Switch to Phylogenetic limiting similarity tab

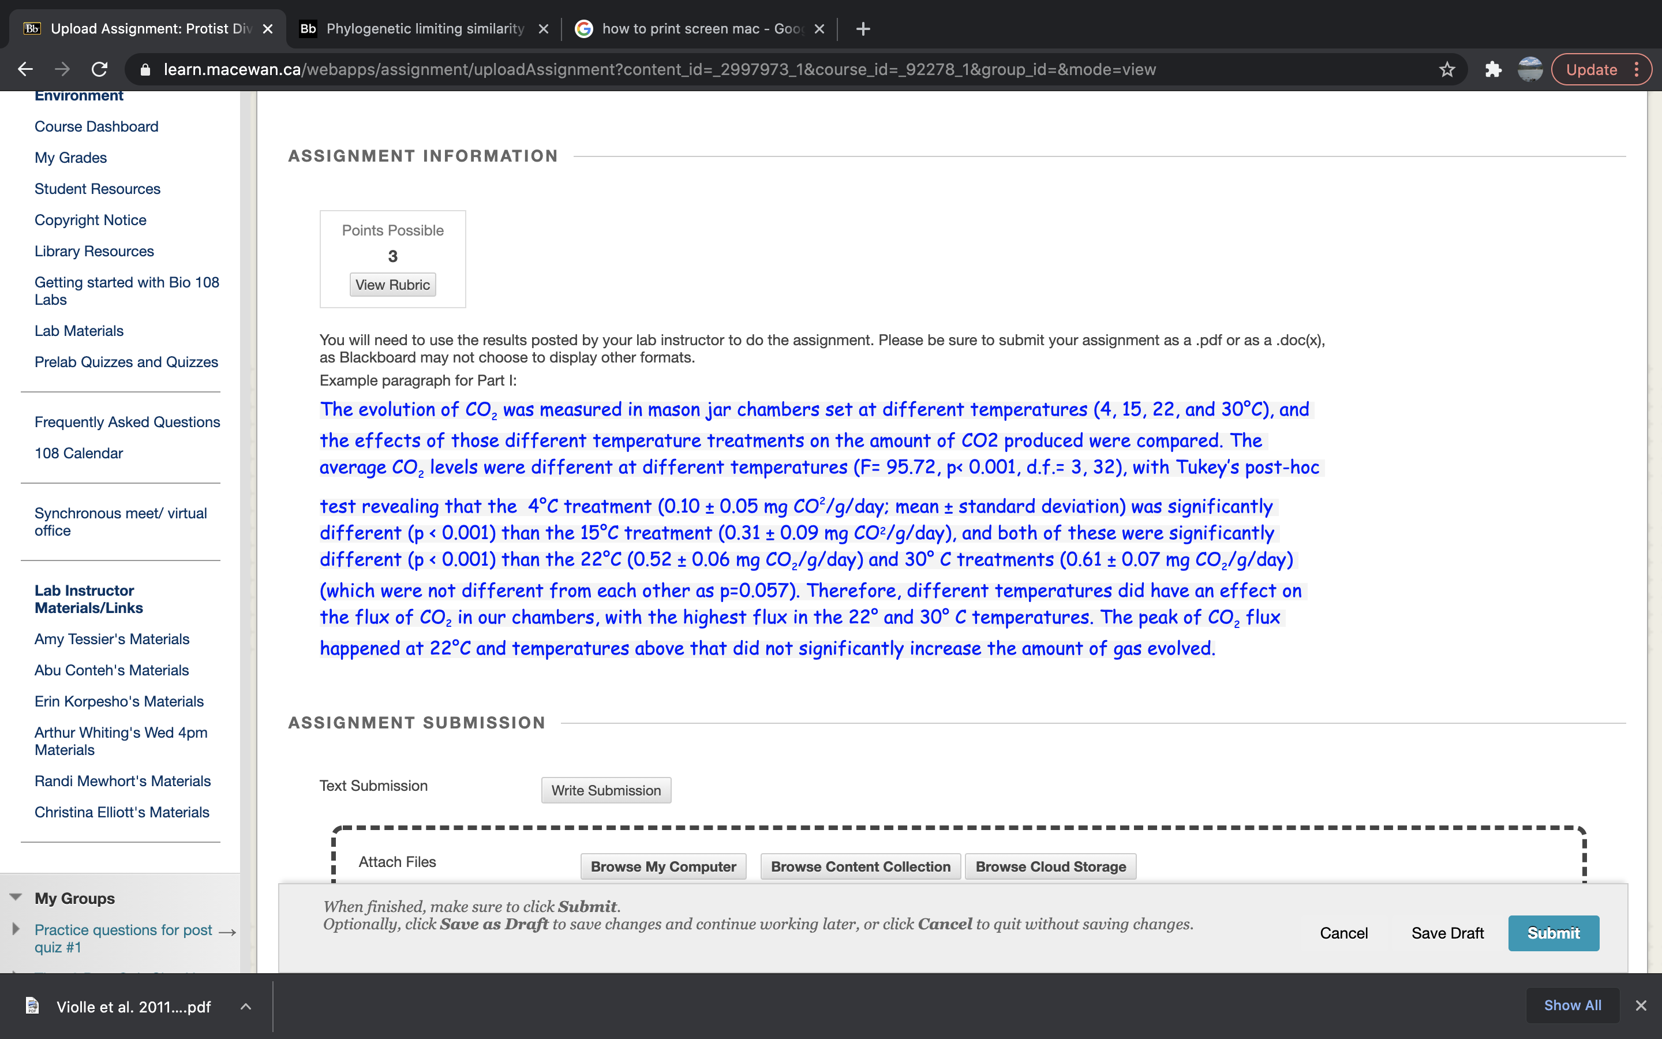pyautogui.click(x=424, y=29)
